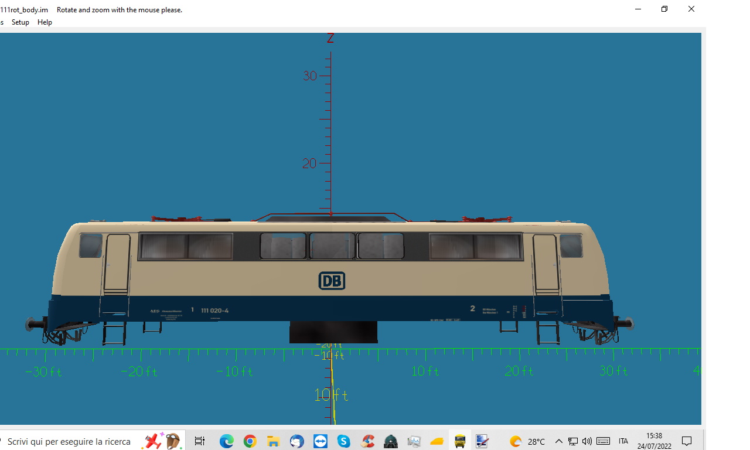The width and height of the screenshot is (750, 450).
Task: Switch the ITA input language
Action: click(x=623, y=441)
